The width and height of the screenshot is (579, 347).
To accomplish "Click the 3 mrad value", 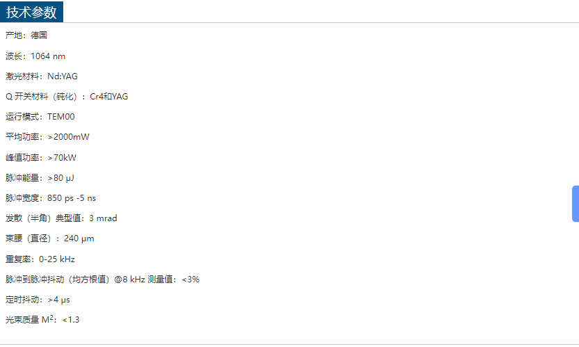I will (103, 218).
